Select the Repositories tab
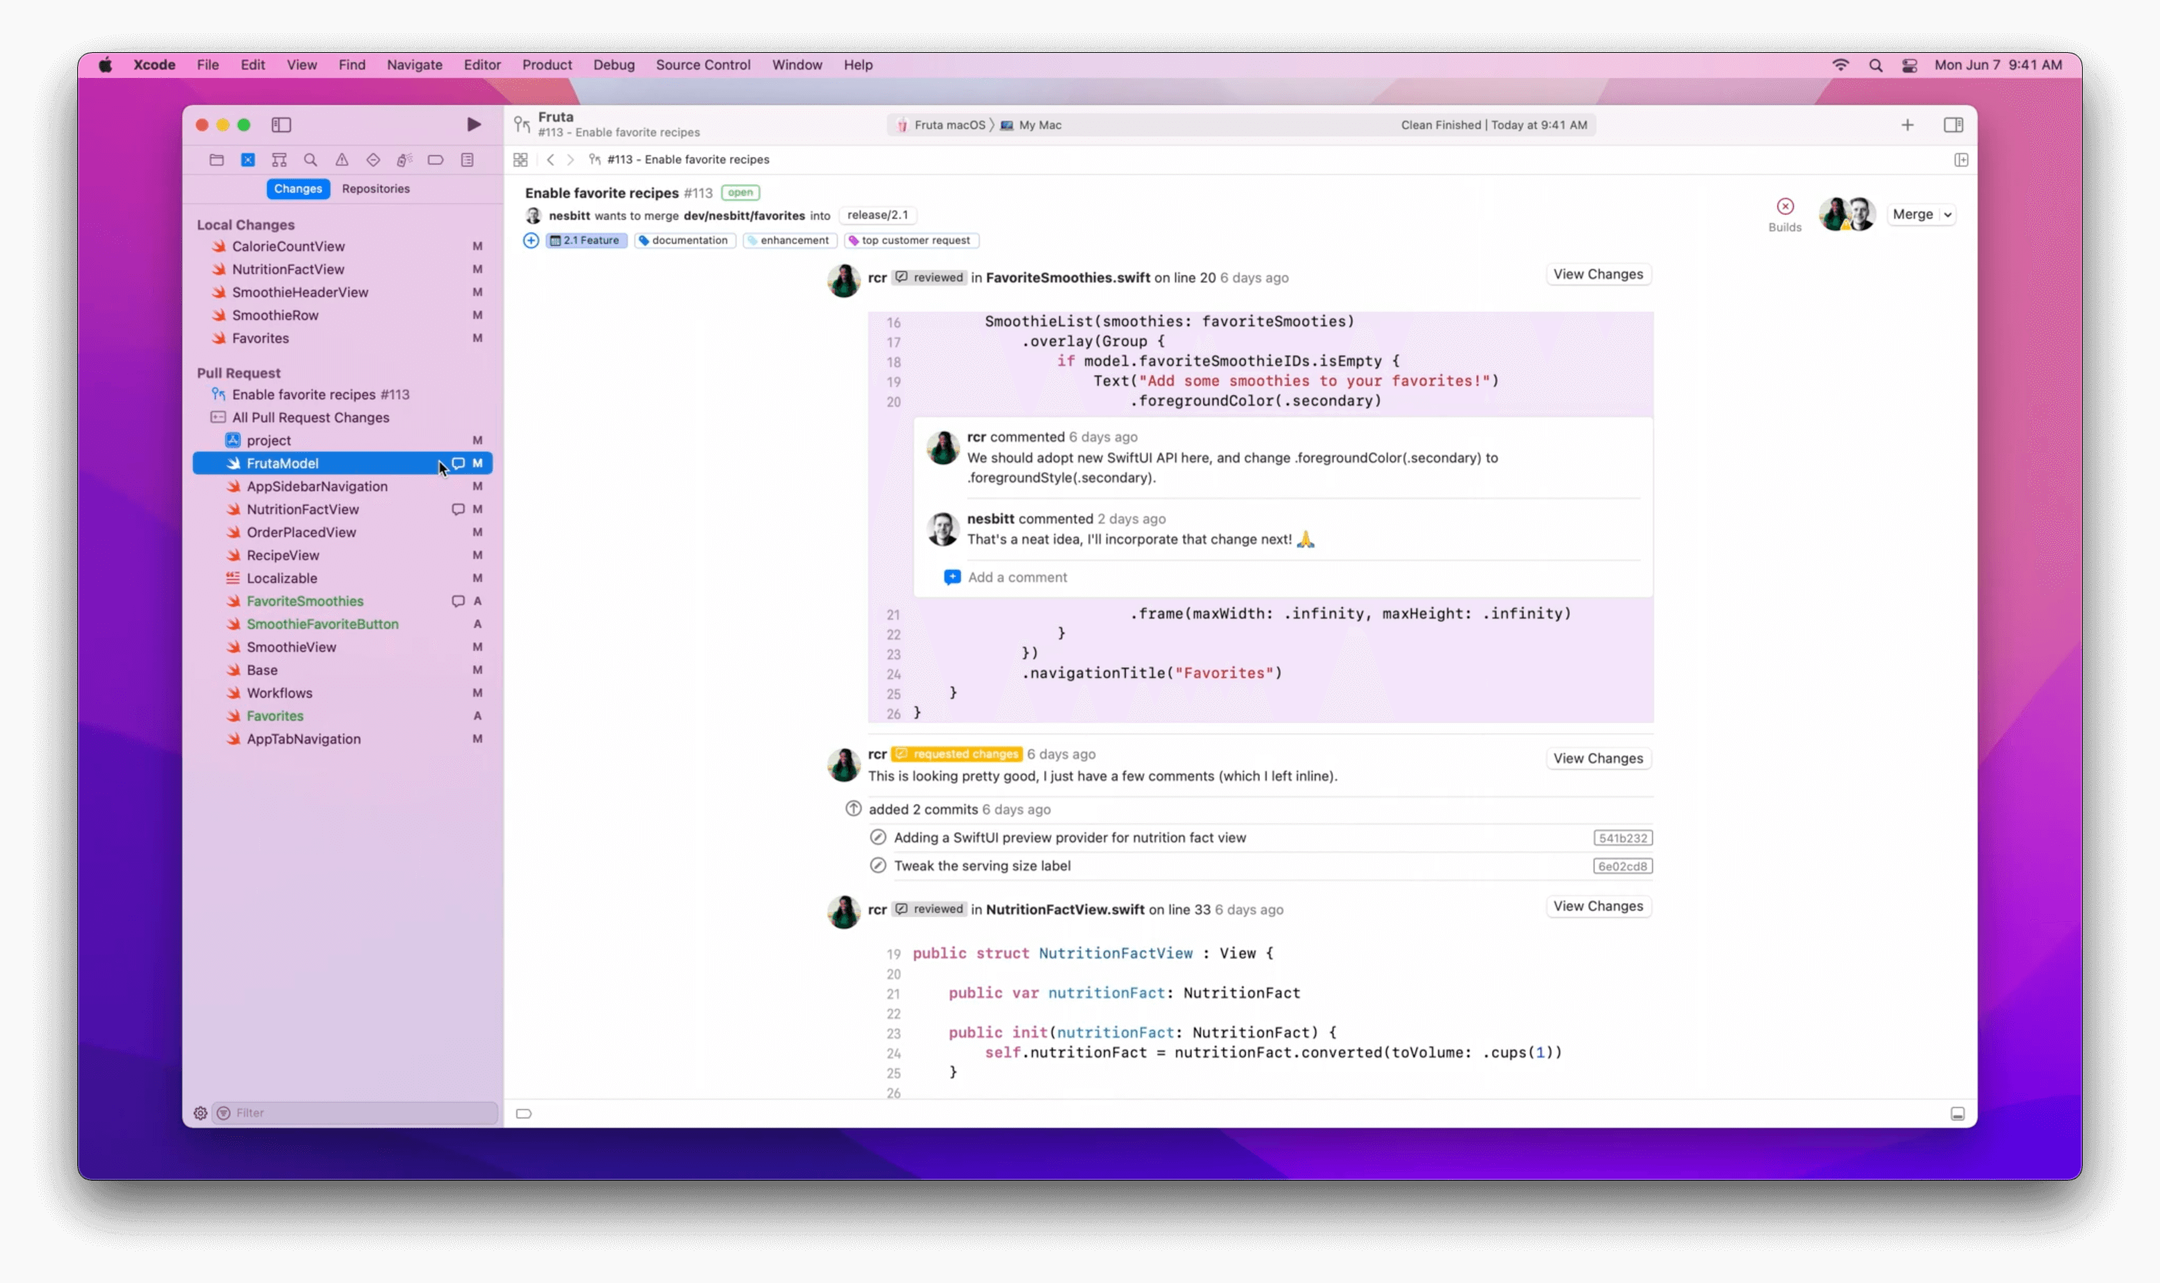The width and height of the screenshot is (2160, 1283). pyautogui.click(x=376, y=188)
